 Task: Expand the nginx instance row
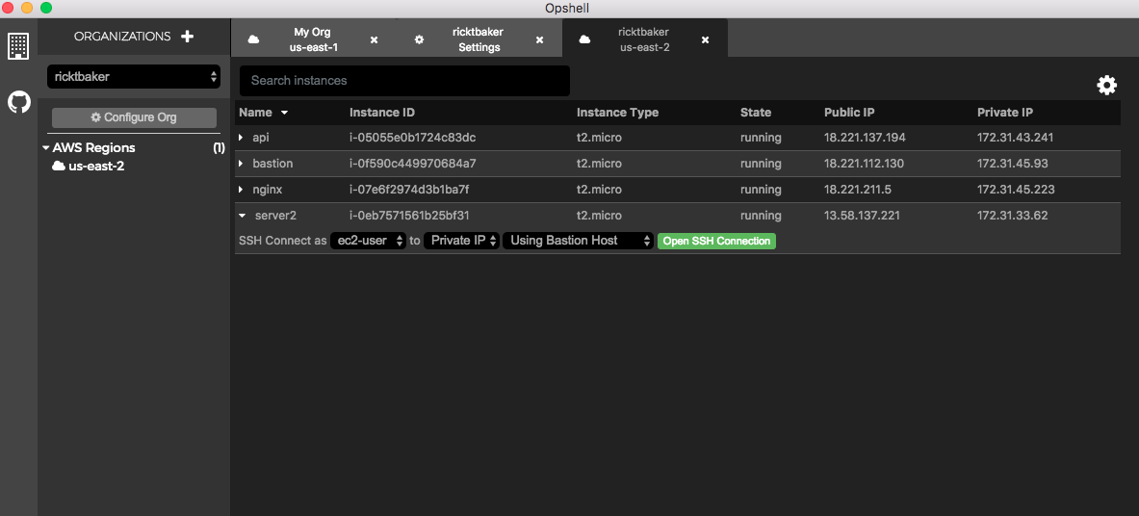241,190
